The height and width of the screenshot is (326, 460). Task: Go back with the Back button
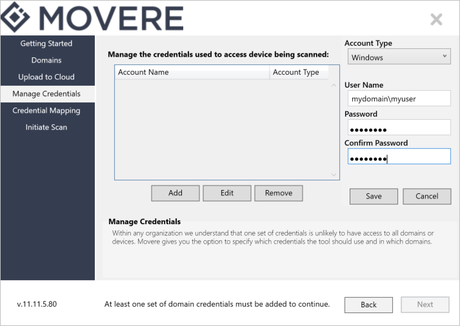(368, 305)
